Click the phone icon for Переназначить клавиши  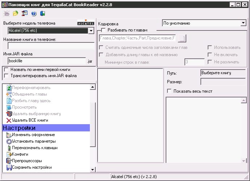9,148
